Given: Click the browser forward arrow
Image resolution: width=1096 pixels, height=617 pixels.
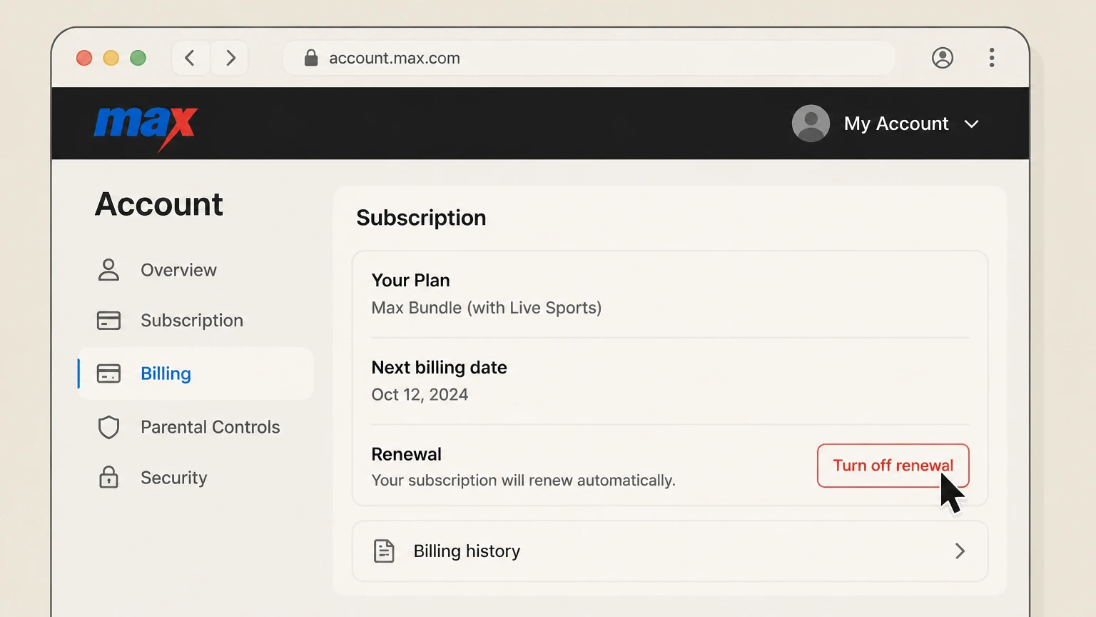Looking at the screenshot, I should coord(230,58).
